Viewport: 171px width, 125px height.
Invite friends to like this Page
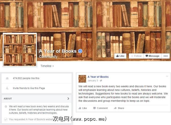pyautogui.click(x=29, y=88)
